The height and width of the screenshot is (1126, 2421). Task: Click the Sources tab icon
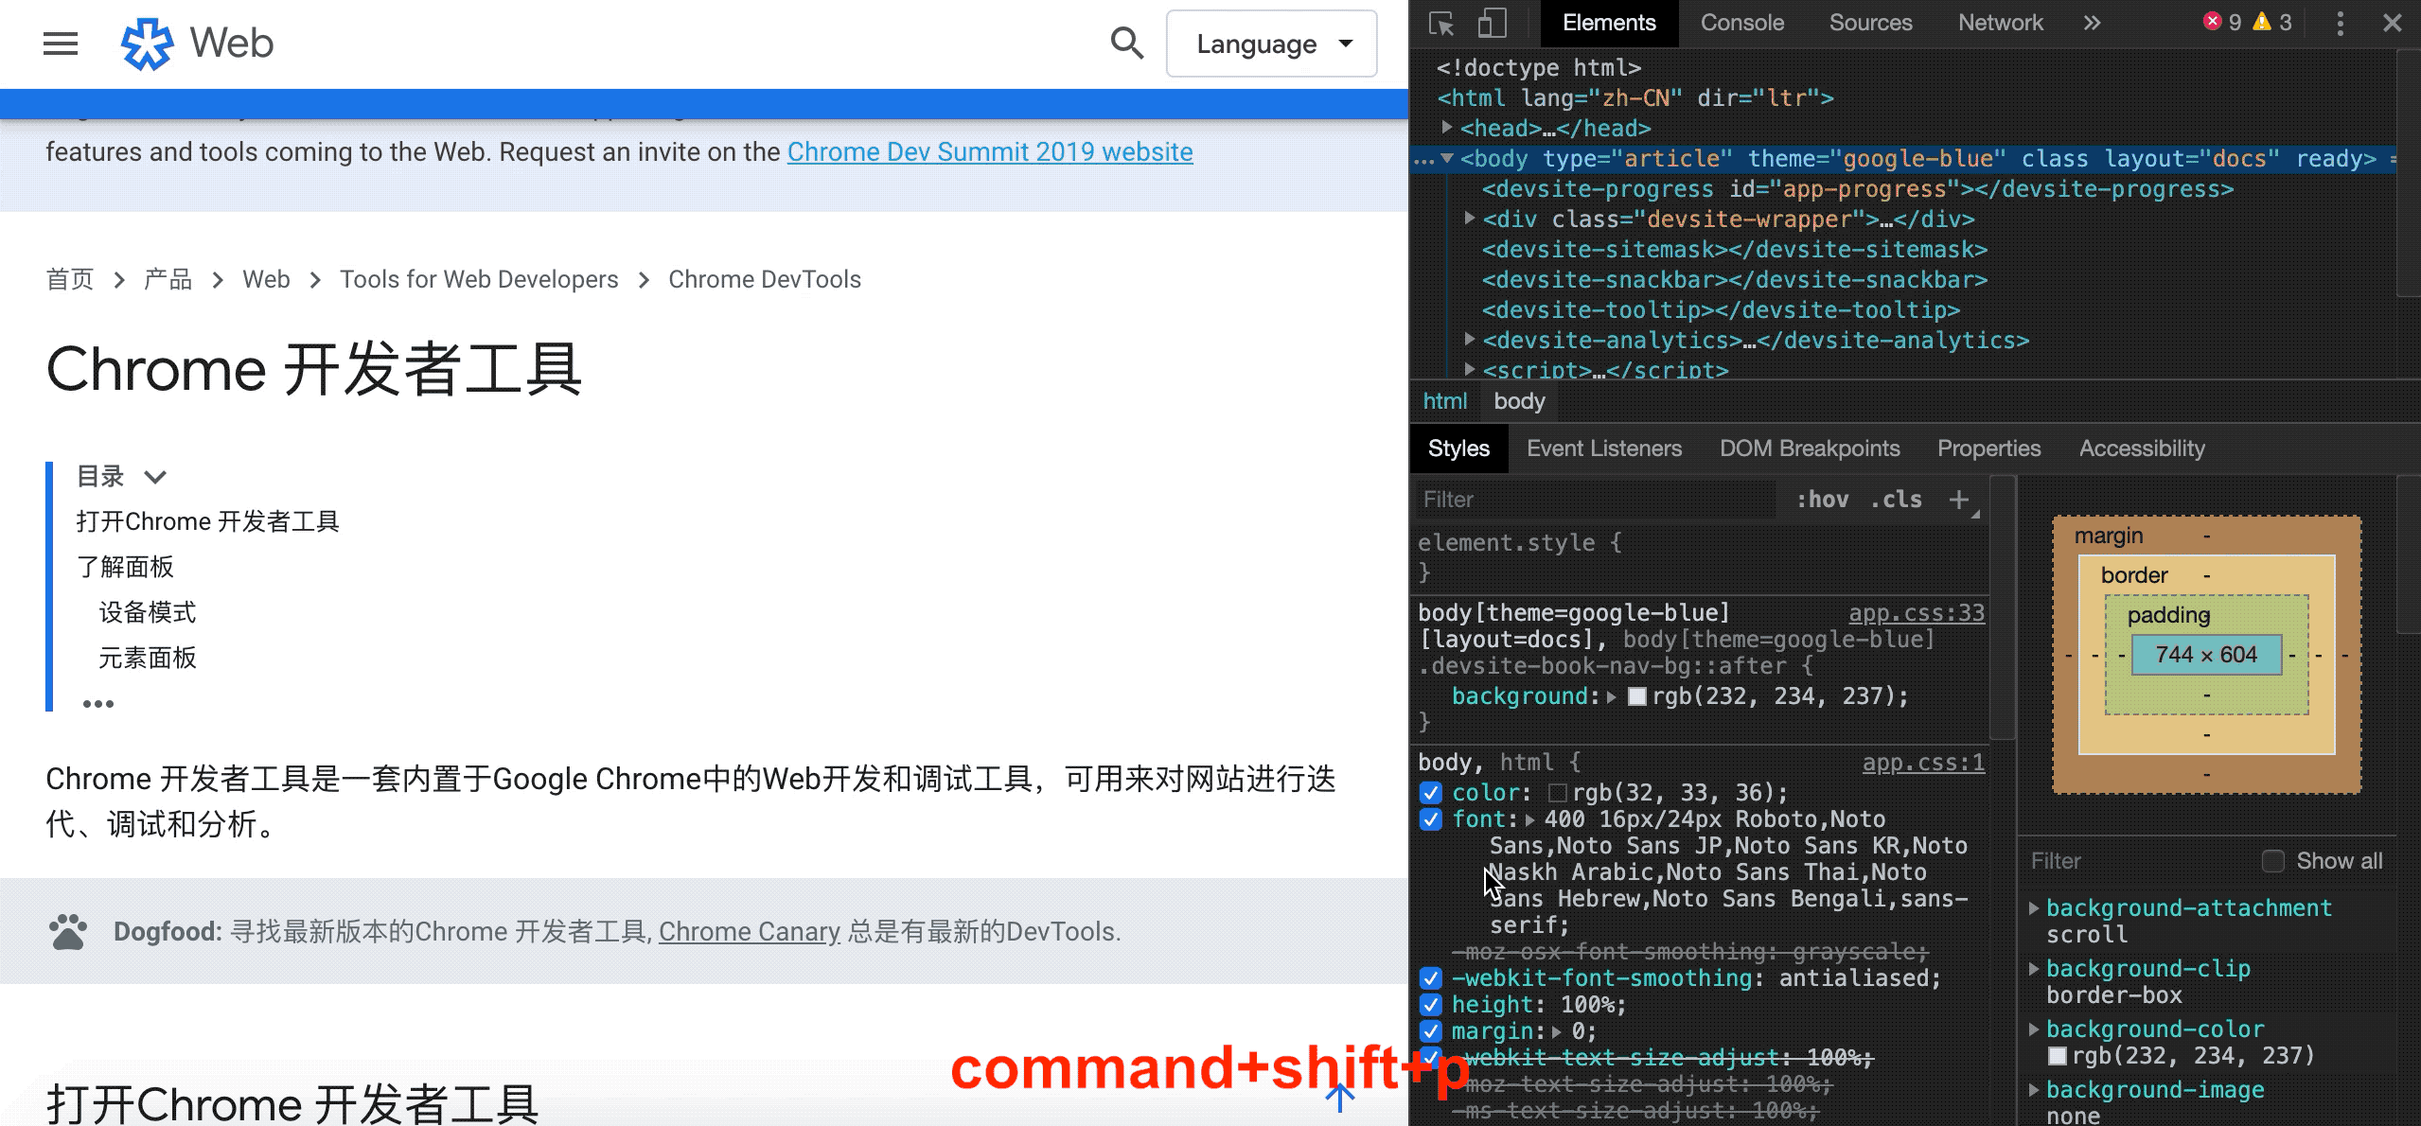[1870, 23]
